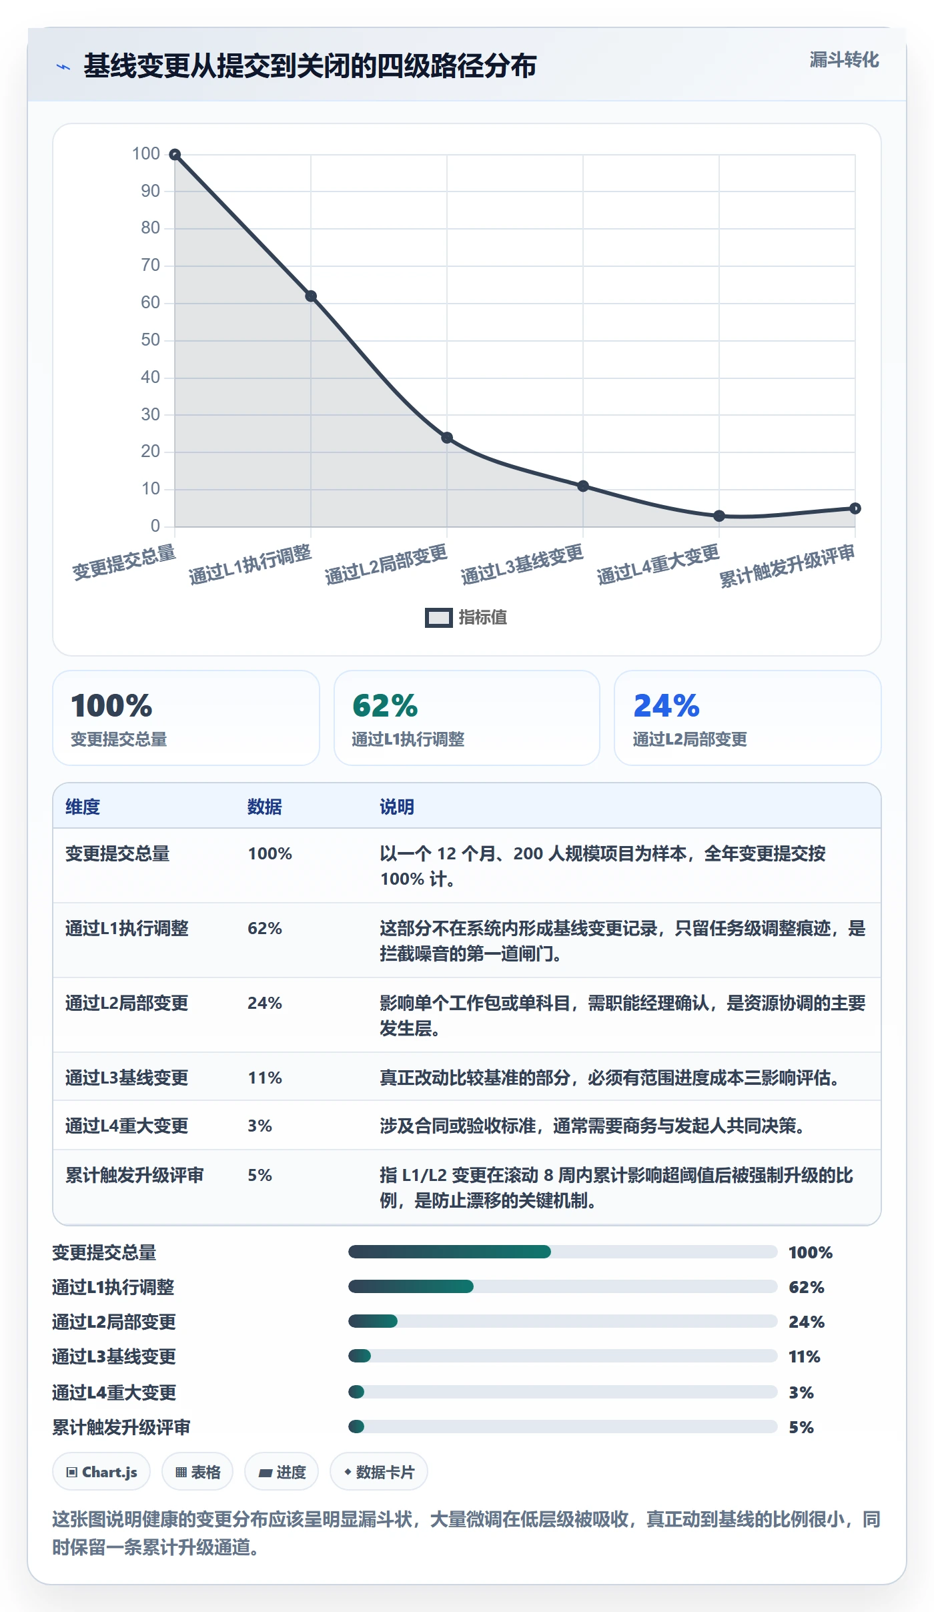Select the chart point at 通过L4重大变更

pyautogui.click(x=719, y=516)
